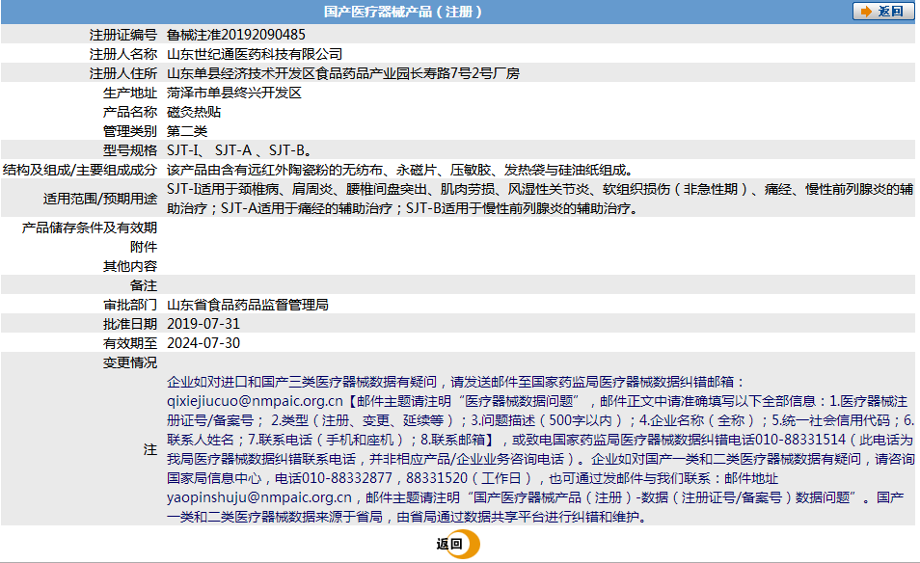Click the label 注册人名称
Viewport: 920px width, 563px height.
click(x=123, y=54)
